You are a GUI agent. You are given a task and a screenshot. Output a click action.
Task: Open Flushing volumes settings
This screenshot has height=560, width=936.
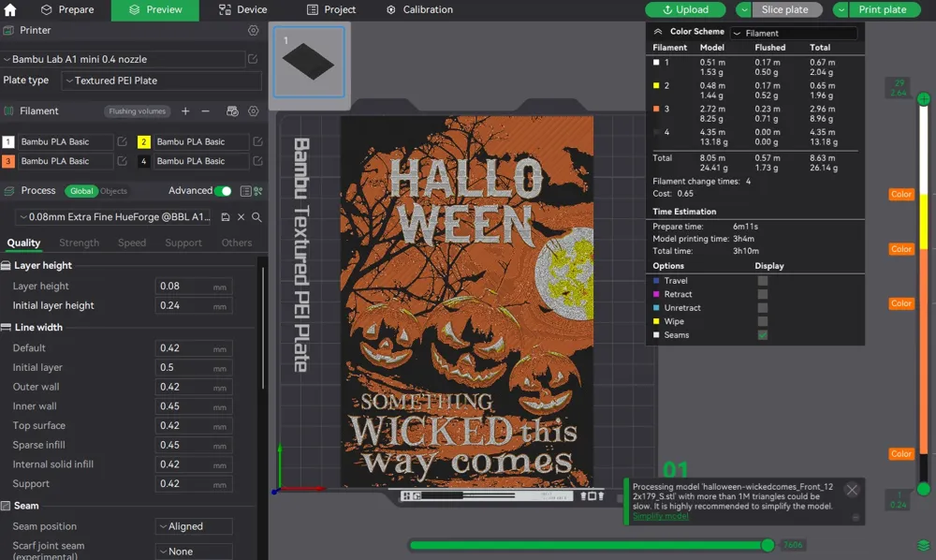pyautogui.click(x=138, y=111)
